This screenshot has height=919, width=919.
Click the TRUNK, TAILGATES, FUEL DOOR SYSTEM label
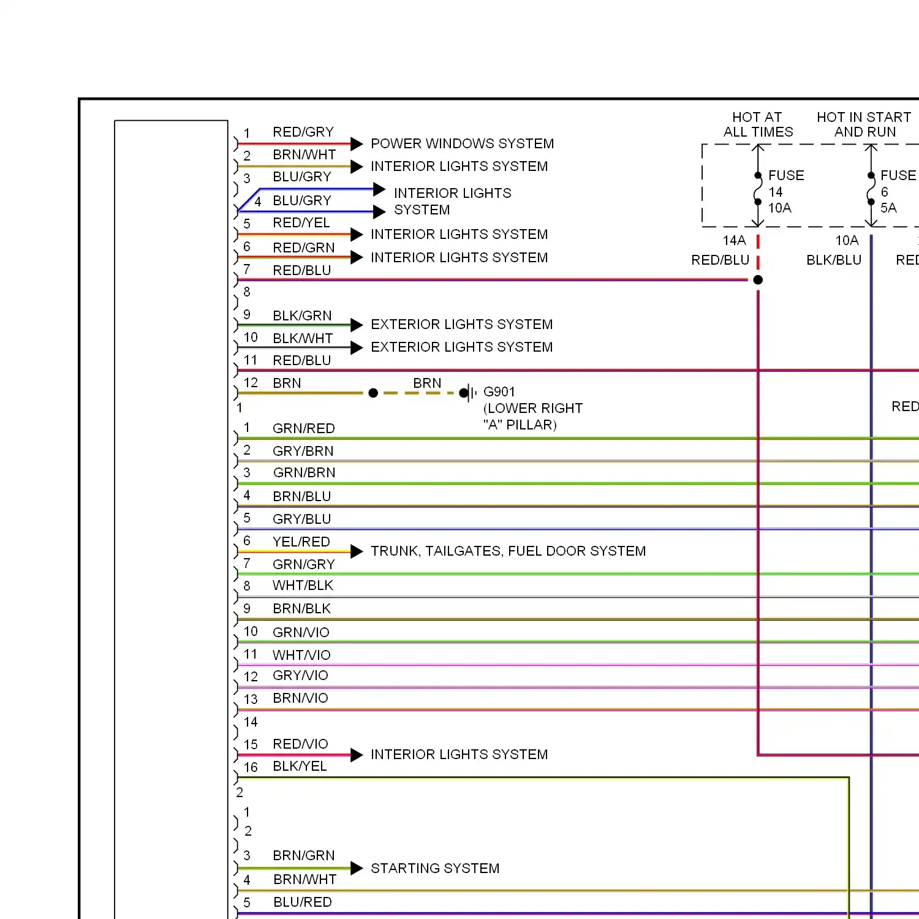point(508,551)
